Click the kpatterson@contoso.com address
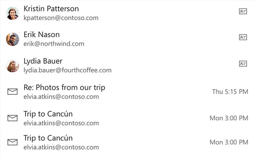The width and height of the screenshot is (256, 157). point(61,18)
